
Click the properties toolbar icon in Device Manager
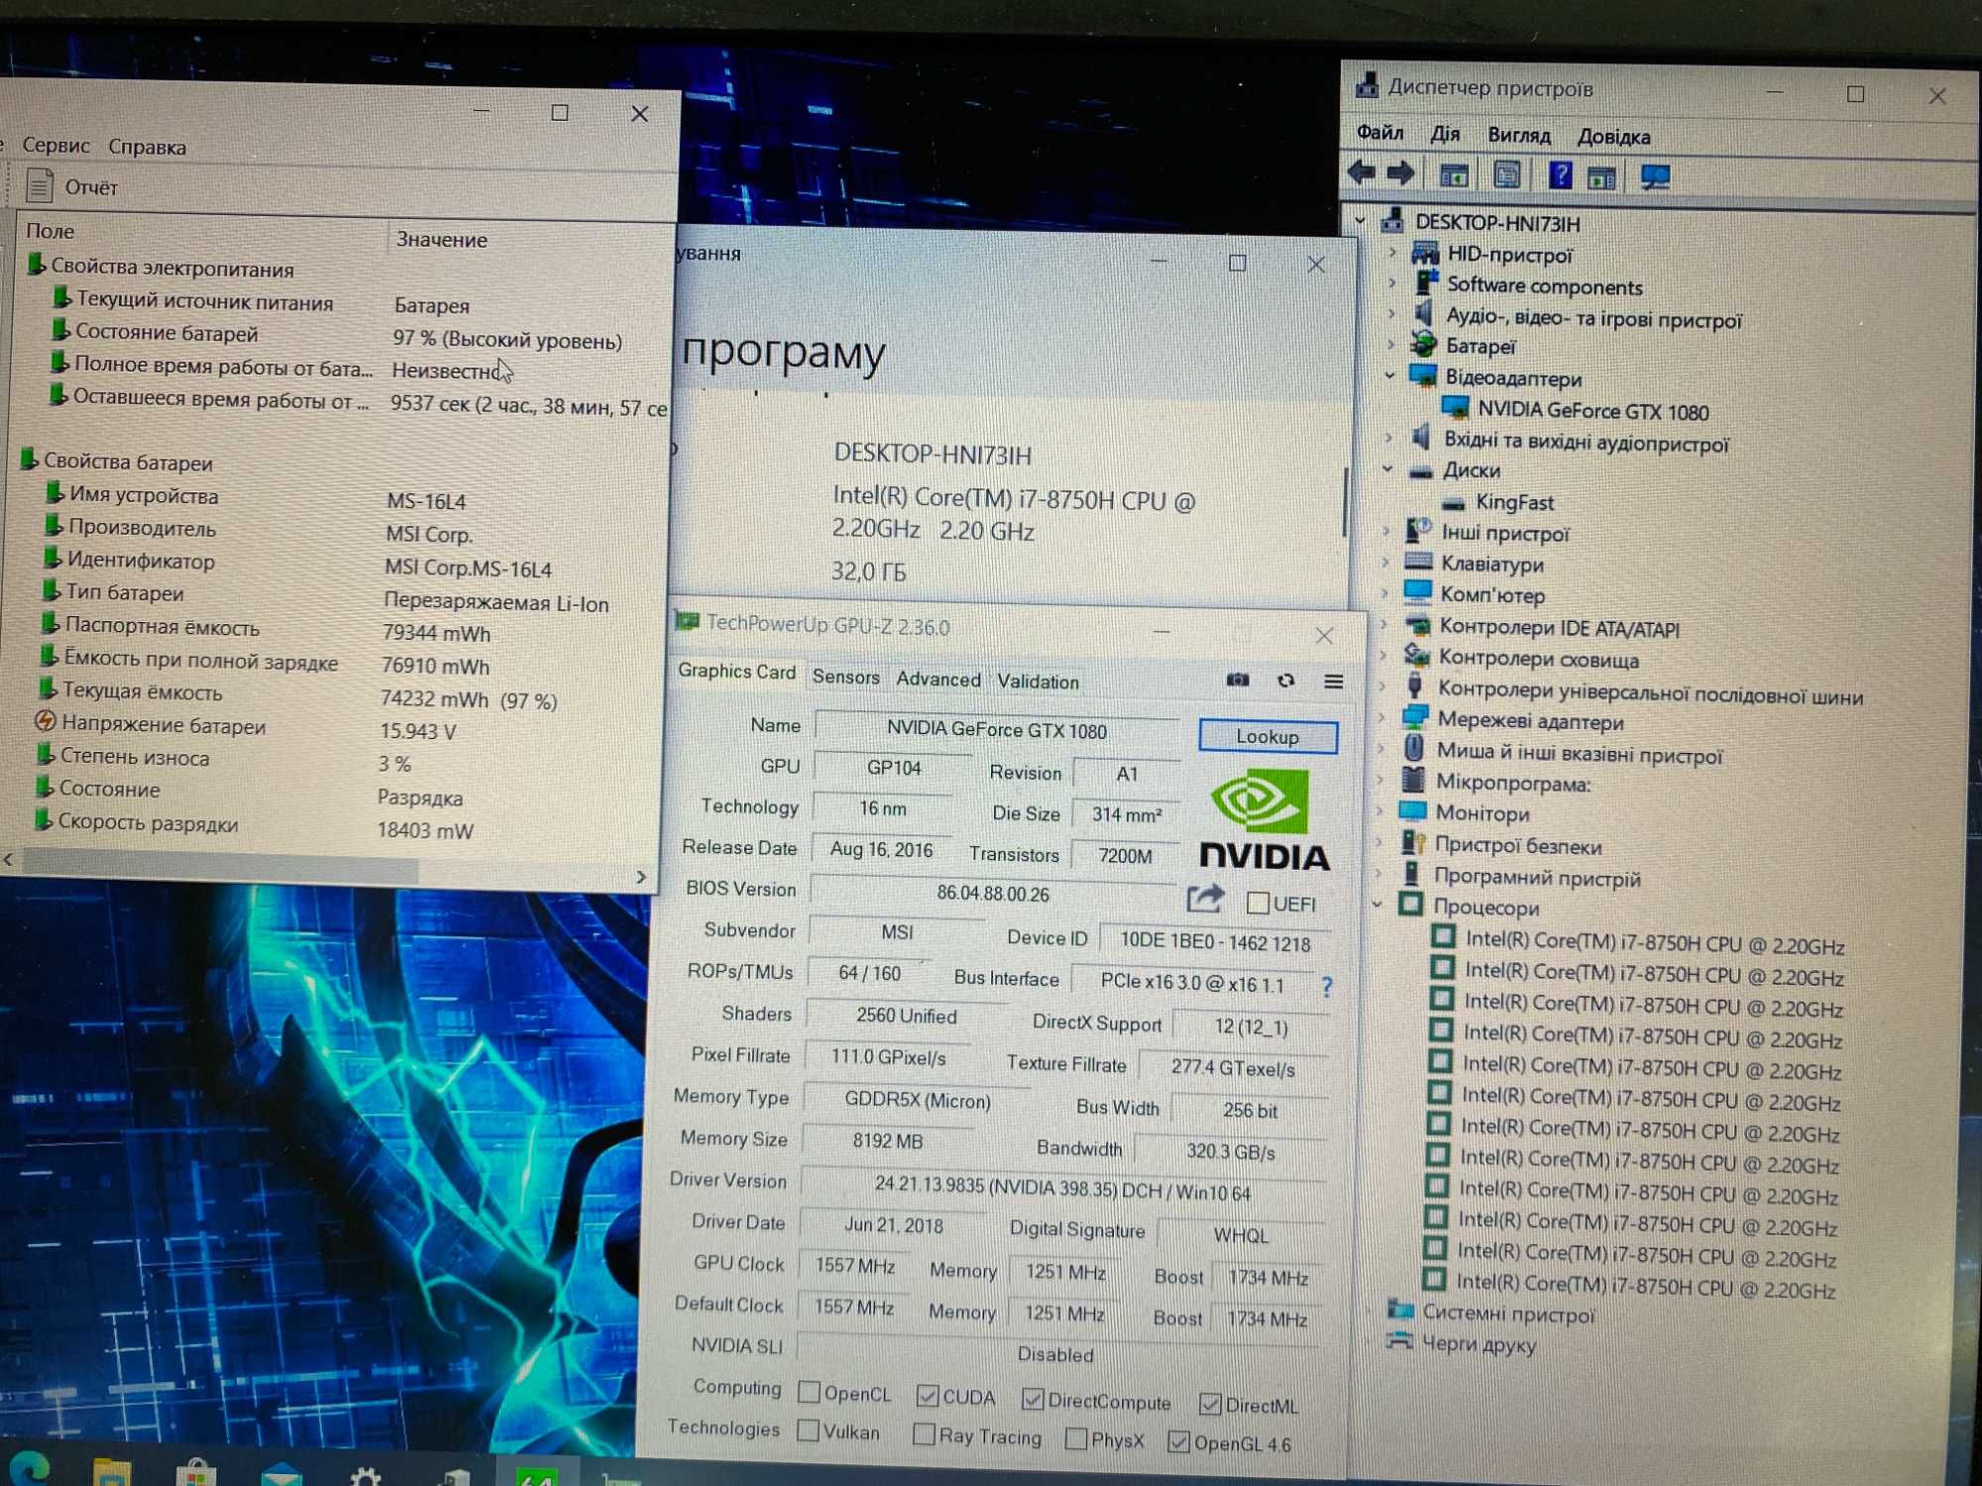click(1506, 175)
